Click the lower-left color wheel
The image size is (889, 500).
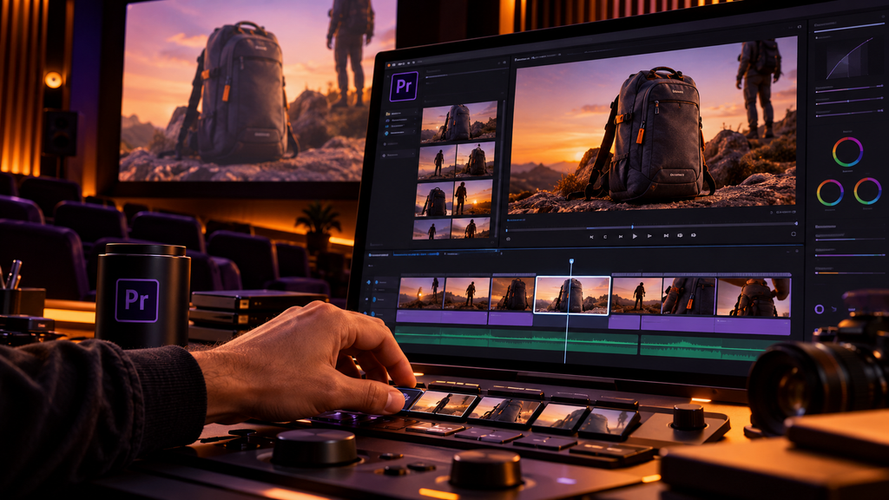pyautogui.click(x=830, y=193)
